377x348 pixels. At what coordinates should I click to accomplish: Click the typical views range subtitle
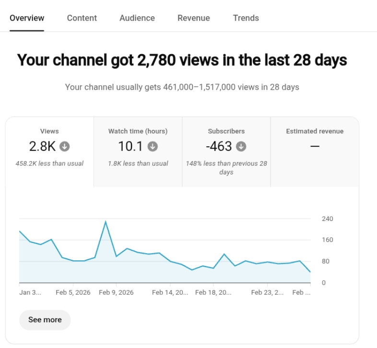(182, 87)
